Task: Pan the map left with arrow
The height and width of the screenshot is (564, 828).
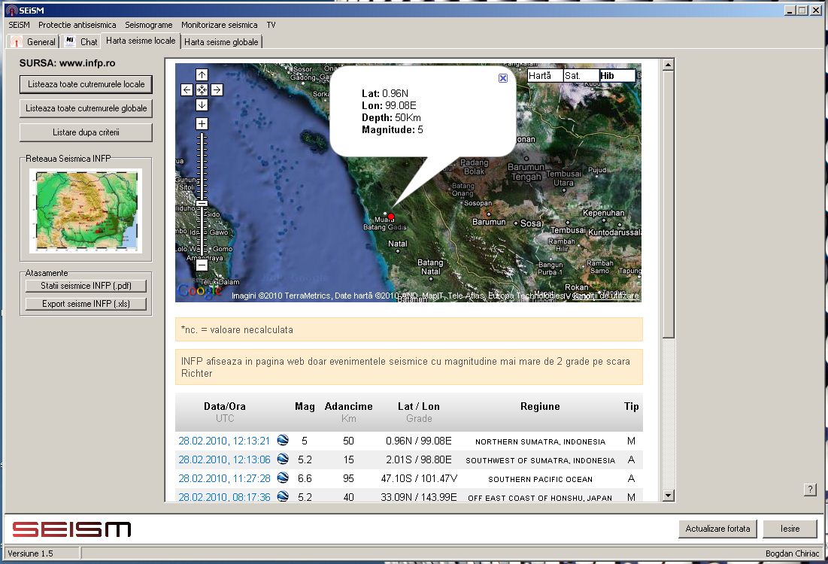Action: [187, 89]
